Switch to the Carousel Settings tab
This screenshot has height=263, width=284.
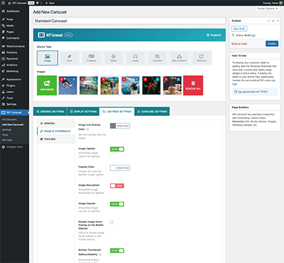[x=152, y=112]
